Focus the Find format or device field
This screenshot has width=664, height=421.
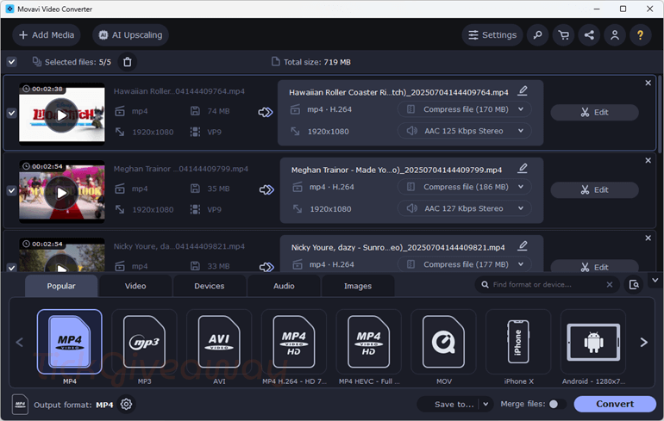point(548,284)
